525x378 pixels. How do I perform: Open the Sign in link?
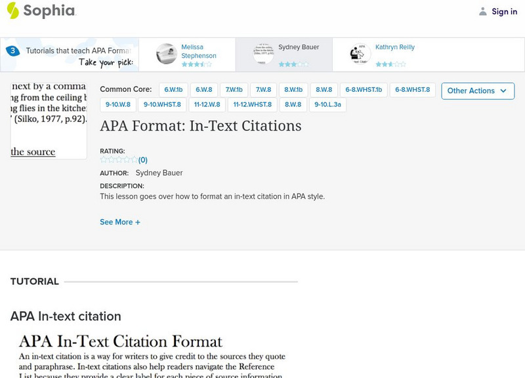coord(504,12)
